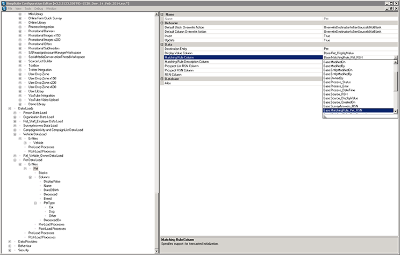The height and width of the screenshot is (255, 400).
Task: Click the Default Block Overwrite Action value
Action: pyautogui.click(x=360, y=27)
